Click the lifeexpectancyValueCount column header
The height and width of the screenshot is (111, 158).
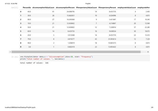coord(86,8)
